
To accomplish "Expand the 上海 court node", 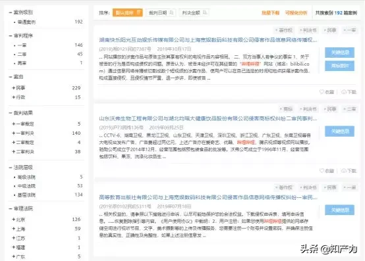I will pos(13,229).
